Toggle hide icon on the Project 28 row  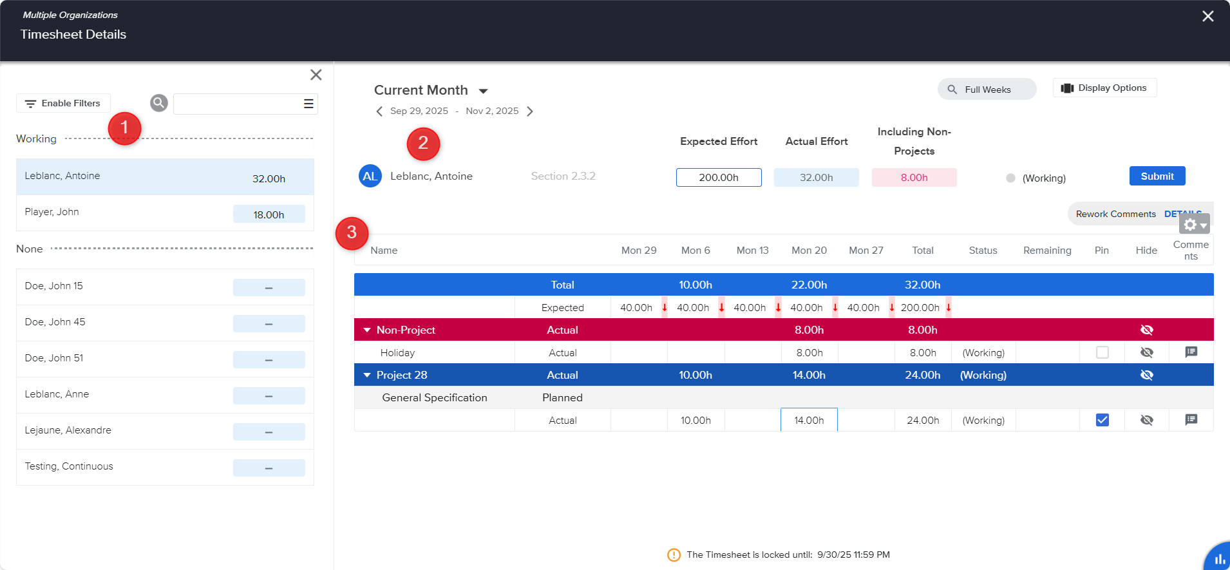pyautogui.click(x=1146, y=375)
